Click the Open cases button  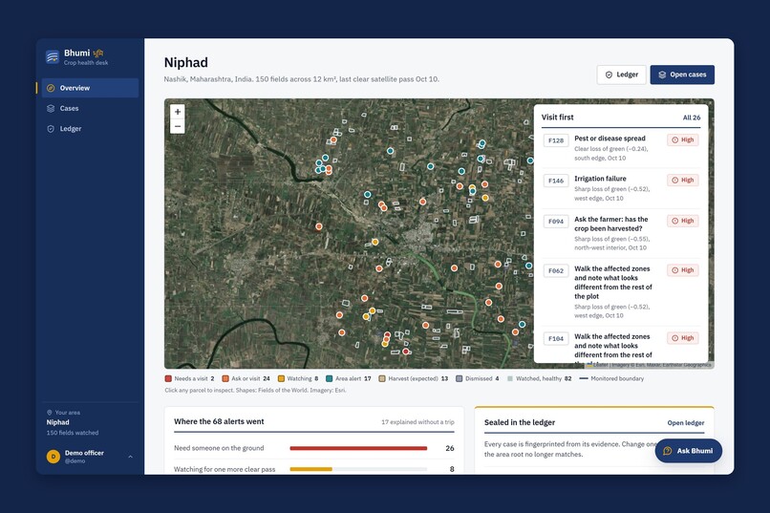(682, 75)
